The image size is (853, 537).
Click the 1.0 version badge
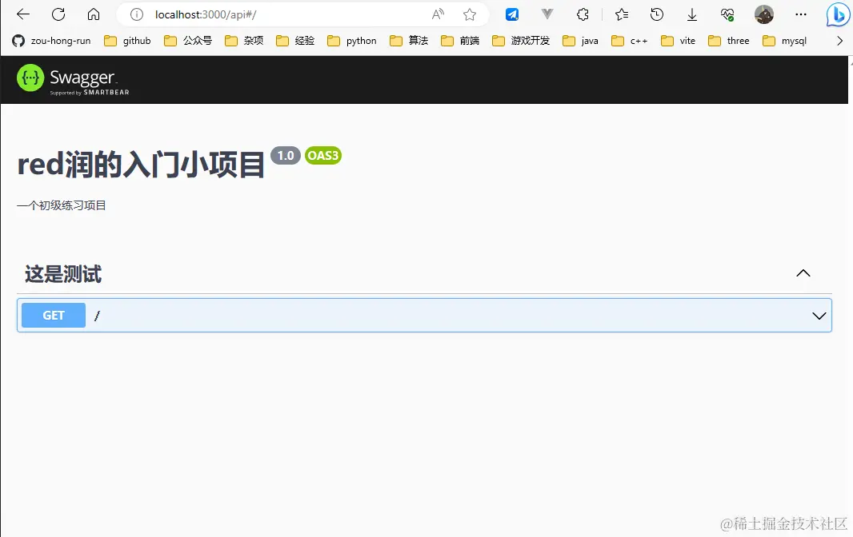(286, 156)
